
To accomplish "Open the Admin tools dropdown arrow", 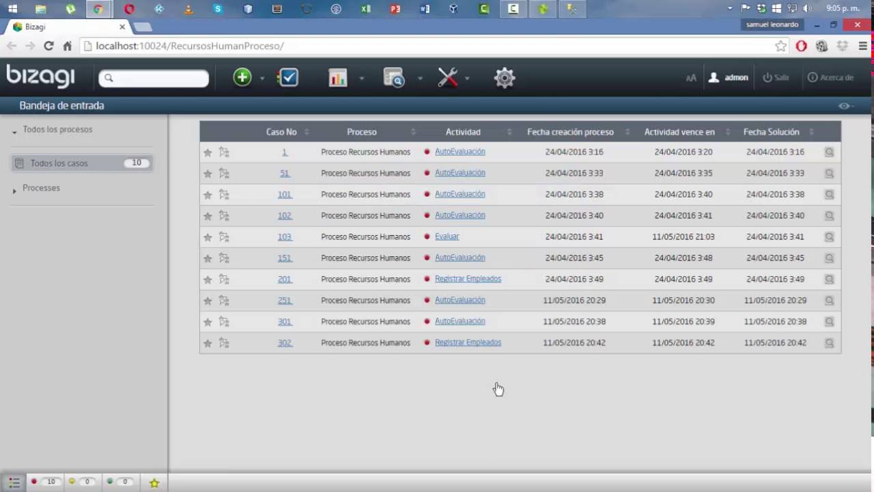I will click(467, 79).
